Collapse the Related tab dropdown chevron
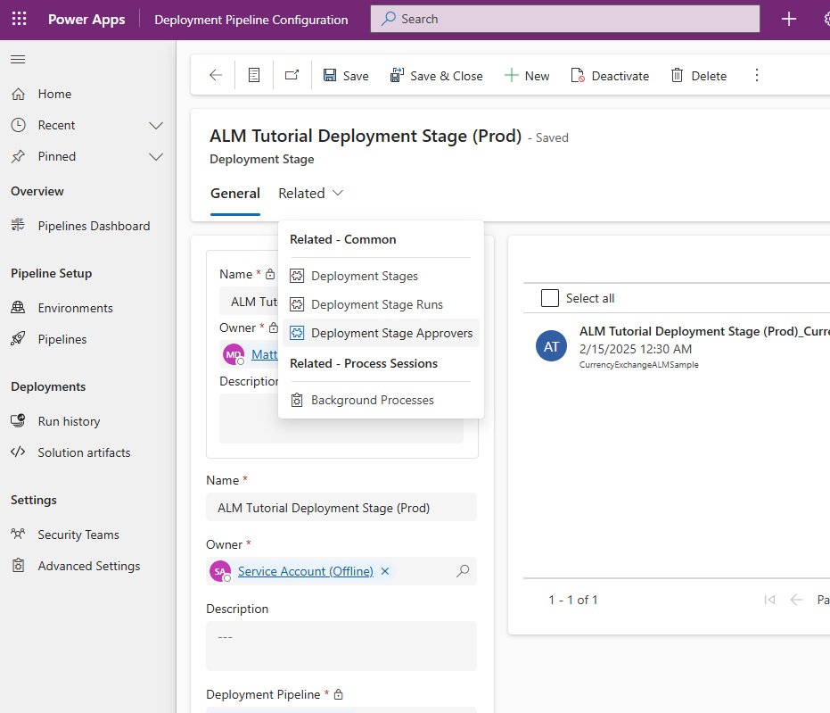The image size is (830, 713). coord(338,193)
